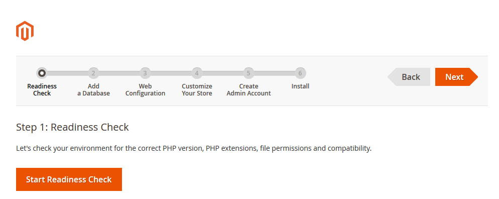Click the Magento logo
499x199 pixels.
25,31
